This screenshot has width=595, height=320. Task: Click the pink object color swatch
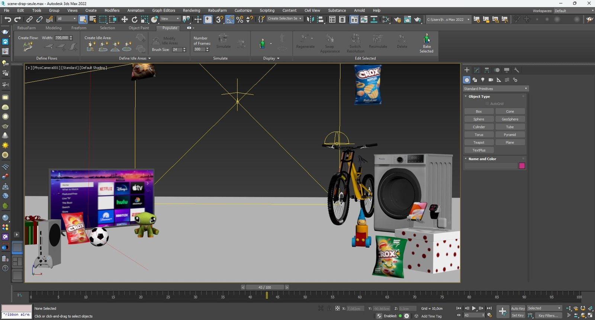click(522, 166)
